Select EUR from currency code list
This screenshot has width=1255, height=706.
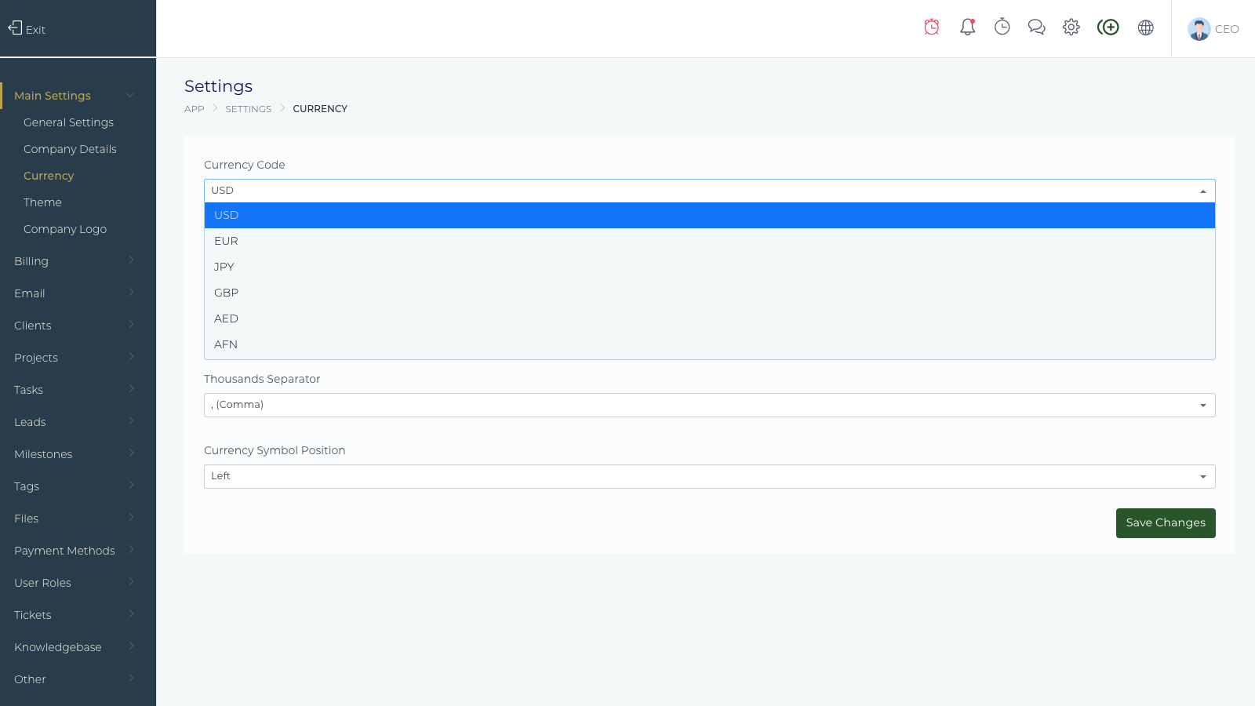point(226,241)
